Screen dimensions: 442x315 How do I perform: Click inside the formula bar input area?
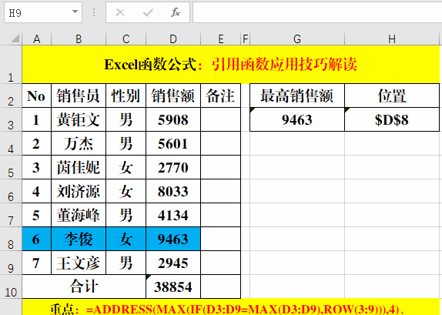tap(317, 12)
